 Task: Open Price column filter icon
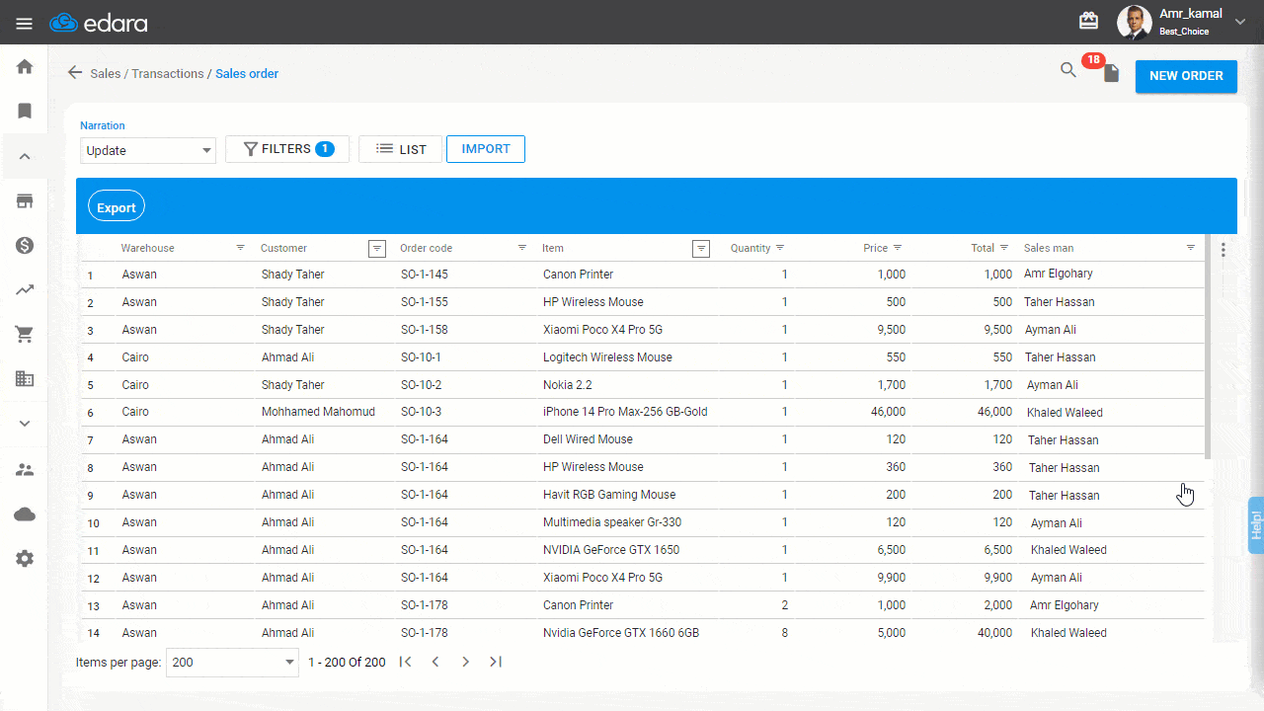click(897, 248)
